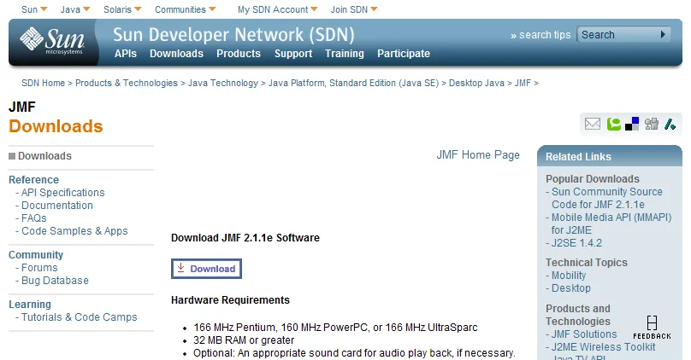Expand the My SDN Account dropdown
This screenshot has width=691, height=360.
click(278, 9)
